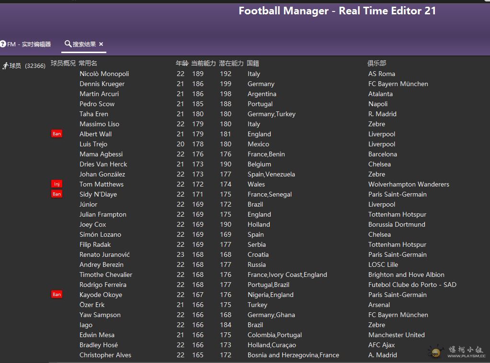Sort by the 国籍 column header

pos(253,63)
